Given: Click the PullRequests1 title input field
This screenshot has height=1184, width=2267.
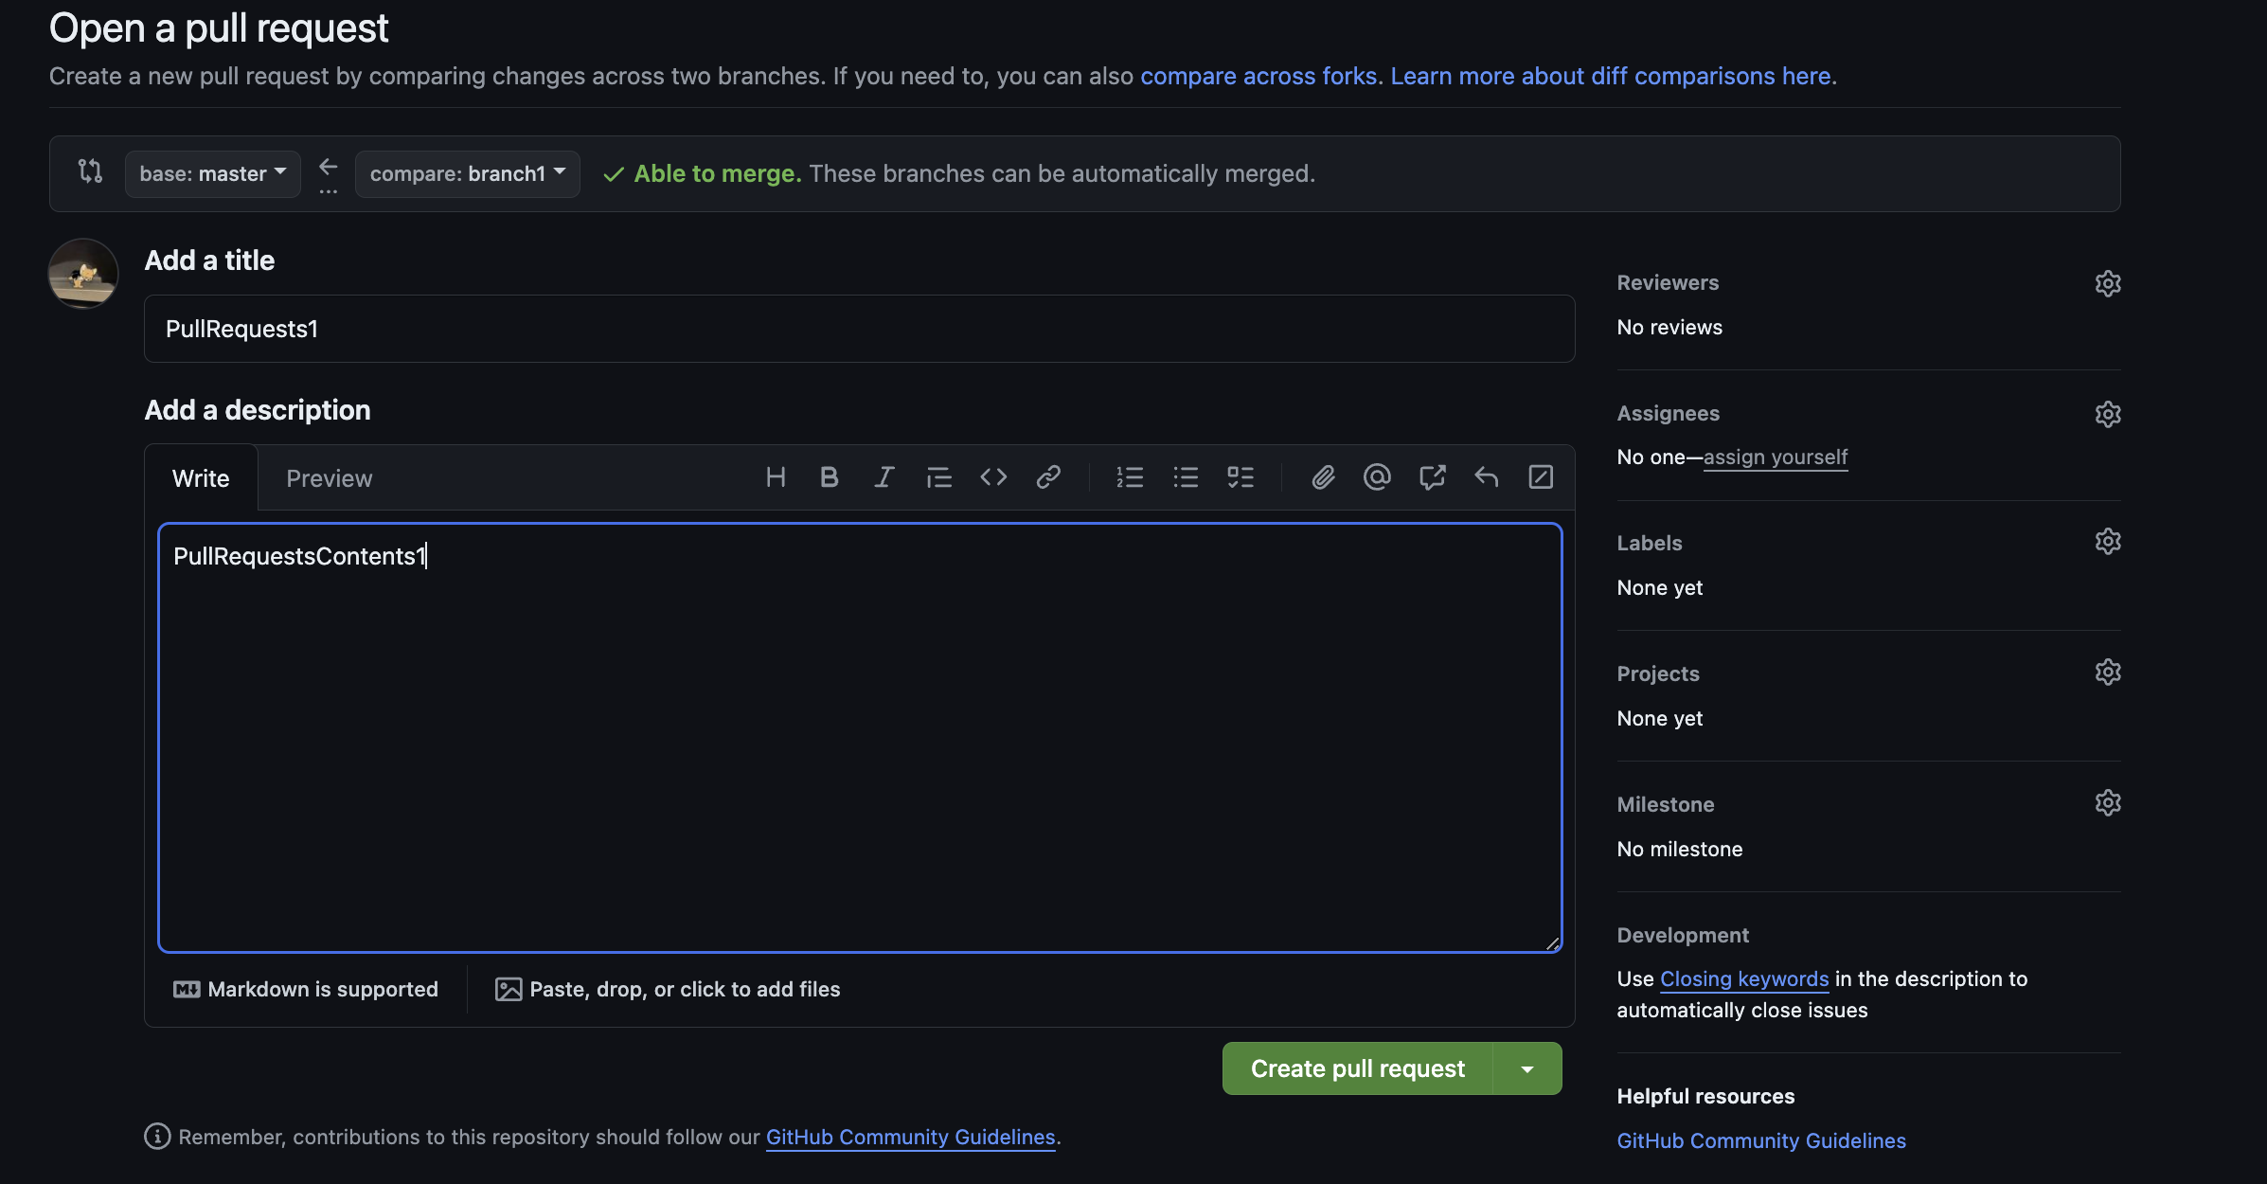Looking at the screenshot, I should pos(860,329).
